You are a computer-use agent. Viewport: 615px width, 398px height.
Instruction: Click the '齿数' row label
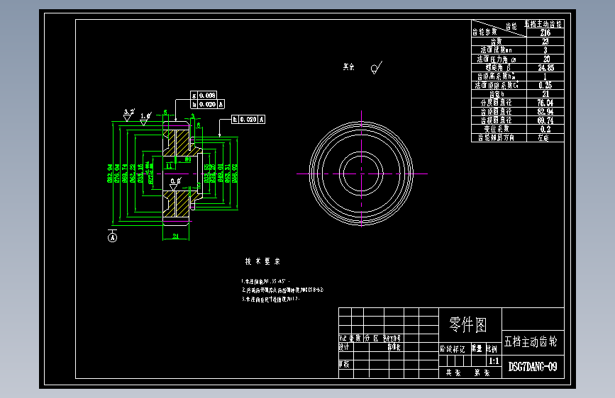(497, 41)
